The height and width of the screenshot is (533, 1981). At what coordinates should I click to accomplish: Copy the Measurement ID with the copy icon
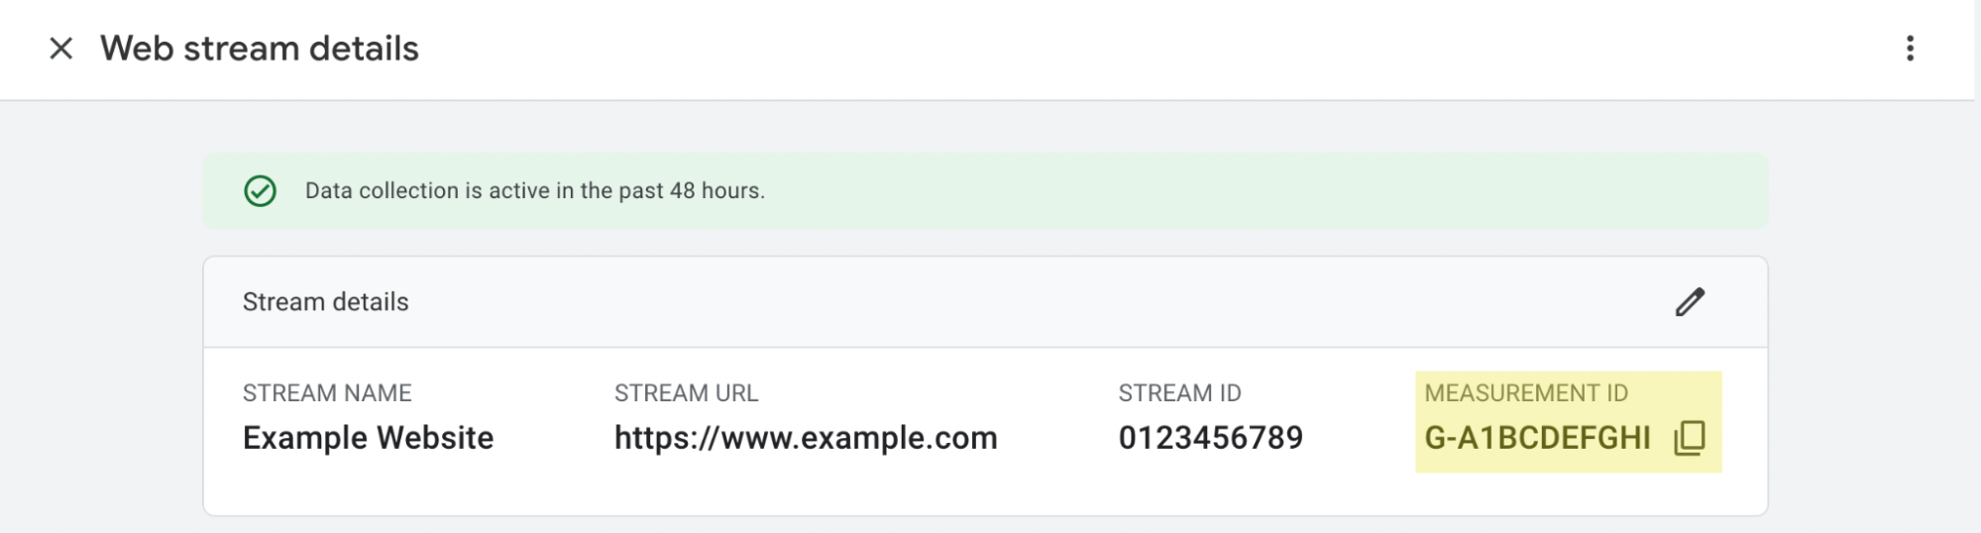pyautogui.click(x=1690, y=437)
